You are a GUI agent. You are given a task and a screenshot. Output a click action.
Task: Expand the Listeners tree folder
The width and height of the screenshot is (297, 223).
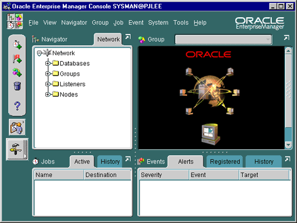pos(48,84)
